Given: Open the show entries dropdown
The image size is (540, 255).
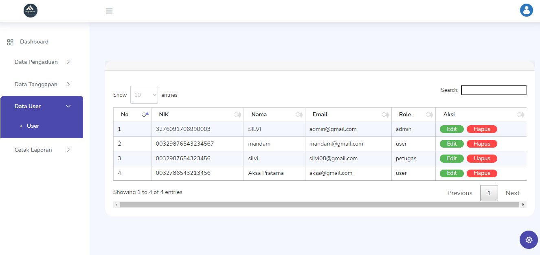Looking at the screenshot, I should point(144,95).
